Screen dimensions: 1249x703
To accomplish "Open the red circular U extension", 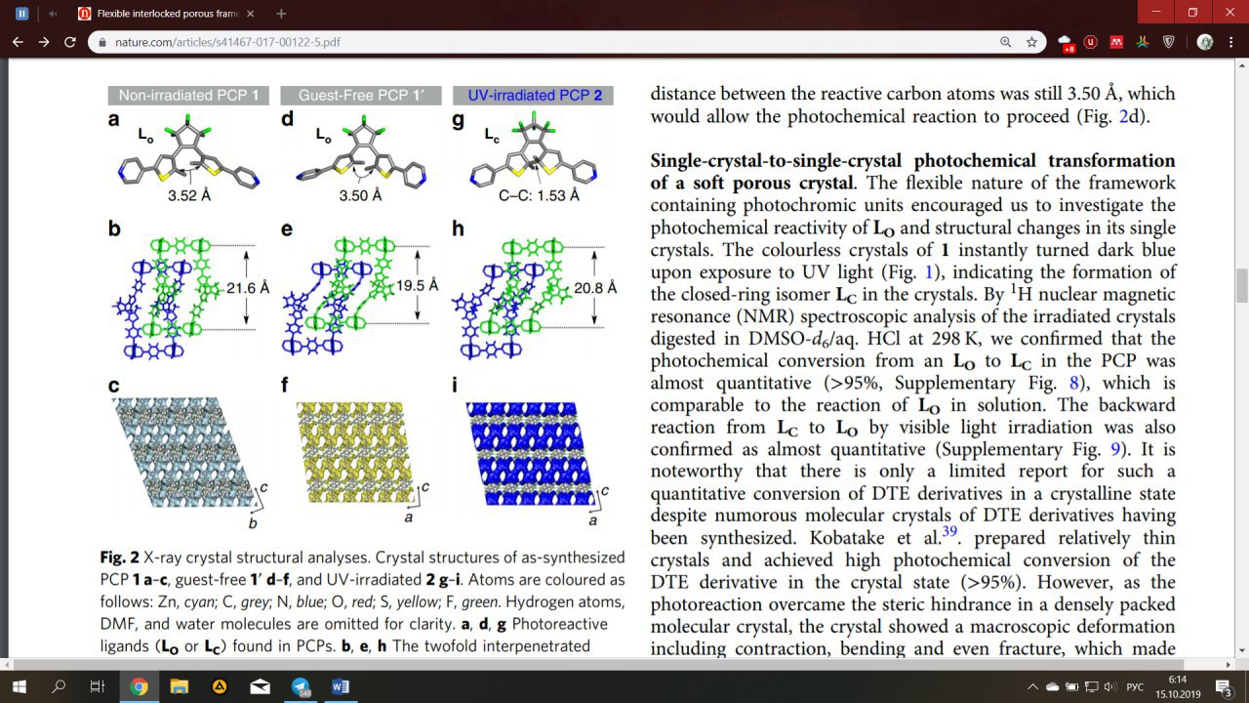I will (1091, 42).
